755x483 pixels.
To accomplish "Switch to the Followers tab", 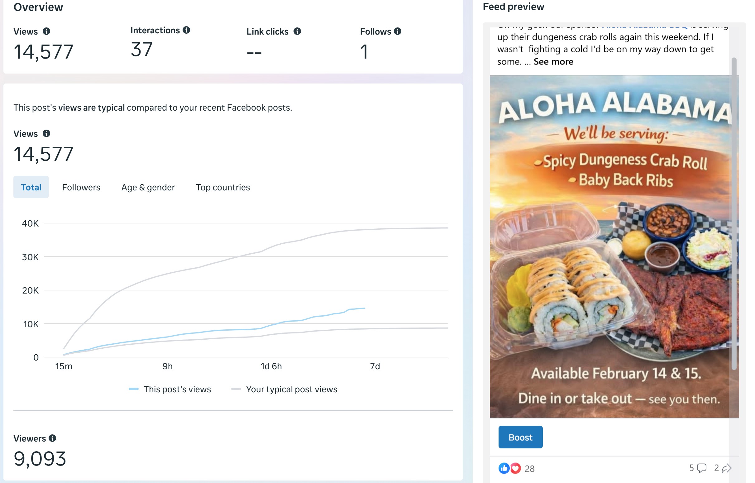I will tap(81, 187).
